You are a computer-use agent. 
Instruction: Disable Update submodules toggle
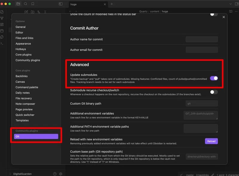(214, 78)
